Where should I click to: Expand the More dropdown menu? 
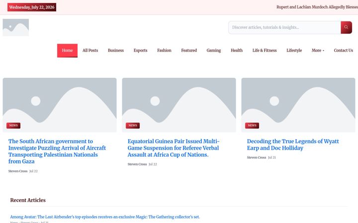318,51
